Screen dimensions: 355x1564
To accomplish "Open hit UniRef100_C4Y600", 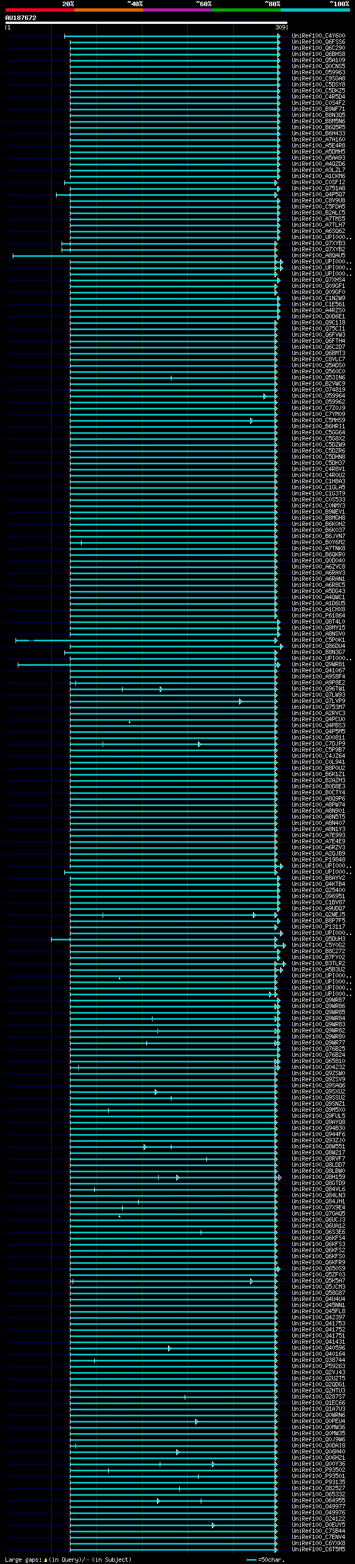I will (318, 36).
